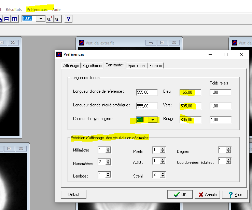Image resolution: width=252 pixels, height=210 pixels.
Task: Open the 100% zoom level dropdown
Action: click(x=41, y=19)
